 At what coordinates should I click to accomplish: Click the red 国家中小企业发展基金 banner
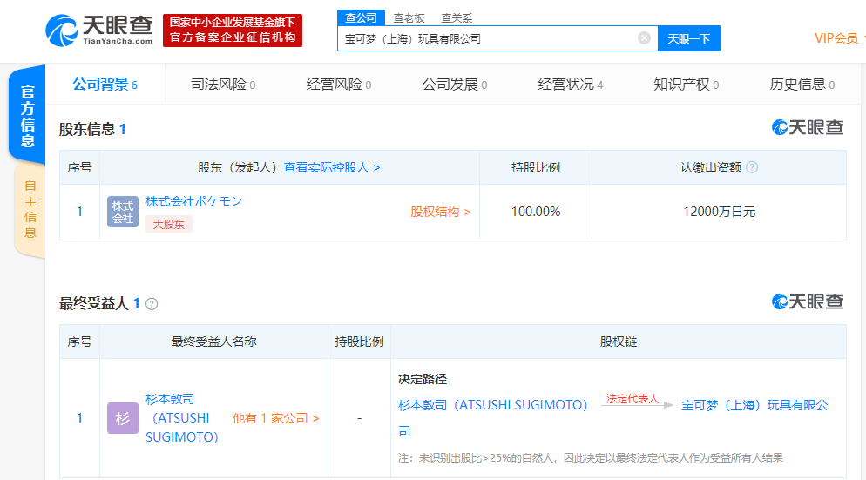point(233,30)
